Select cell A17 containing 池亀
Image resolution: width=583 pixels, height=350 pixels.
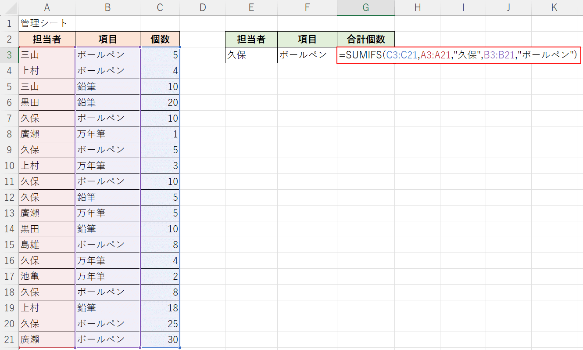tap(47, 276)
